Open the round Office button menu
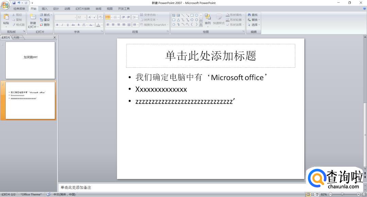Viewport: 367px width, 197px height. (5, 5)
